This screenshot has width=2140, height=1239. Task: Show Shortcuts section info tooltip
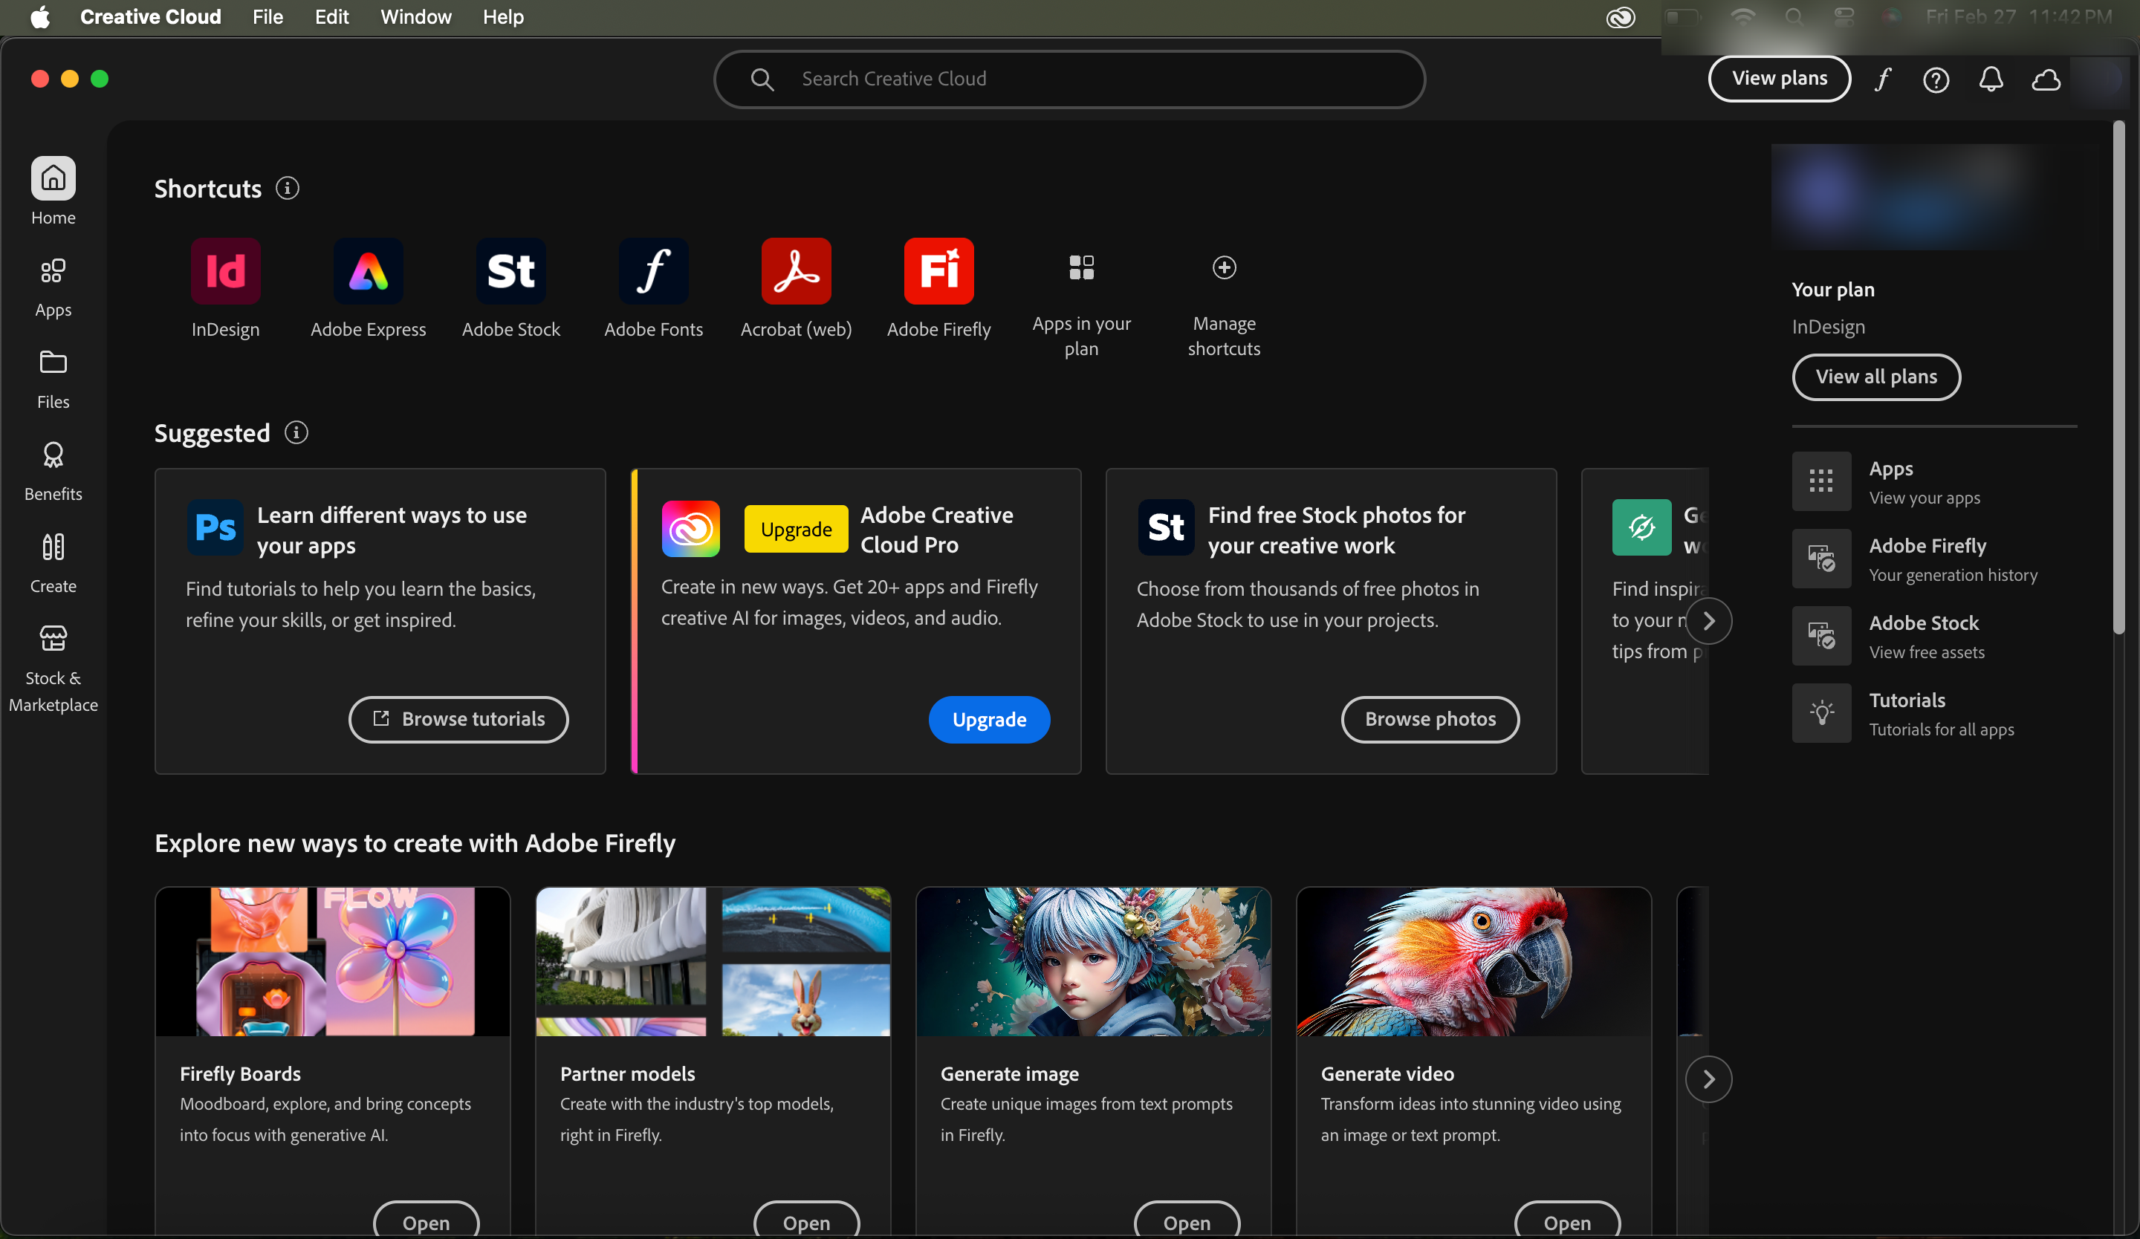[287, 187]
